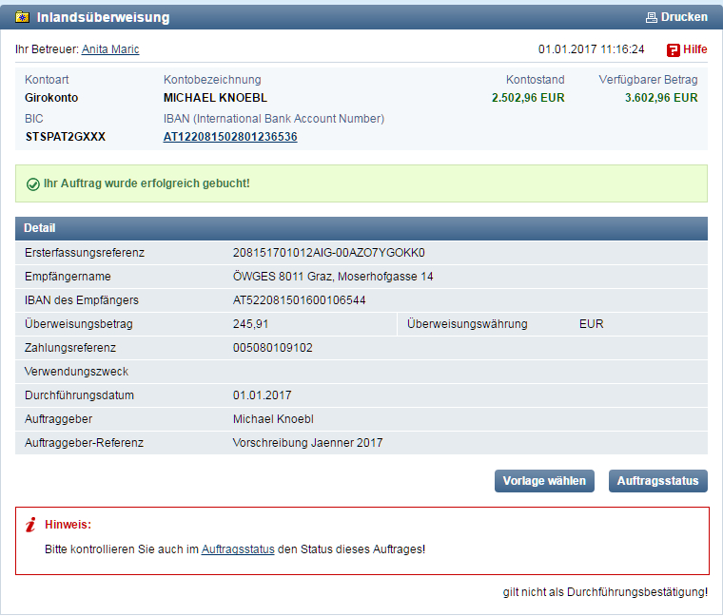Open advisor Anita Maric link
The width and height of the screenshot is (723, 616).
tap(110, 49)
